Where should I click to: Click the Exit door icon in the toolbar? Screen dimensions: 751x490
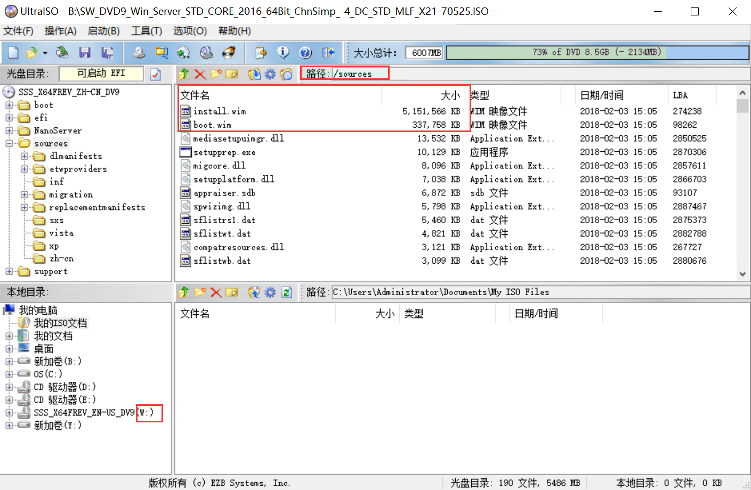pos(328,52)
